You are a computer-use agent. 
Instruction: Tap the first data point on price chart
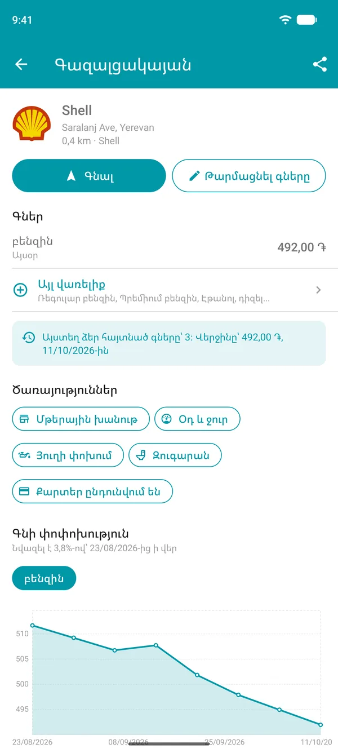click(x=32, y=625)
